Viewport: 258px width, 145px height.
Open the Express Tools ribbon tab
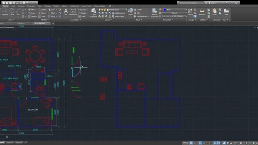click(x=86, y=6)
